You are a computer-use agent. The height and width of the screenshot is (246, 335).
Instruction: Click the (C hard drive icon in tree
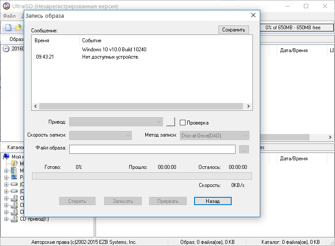pyautogui.click(x=14, y=184)
